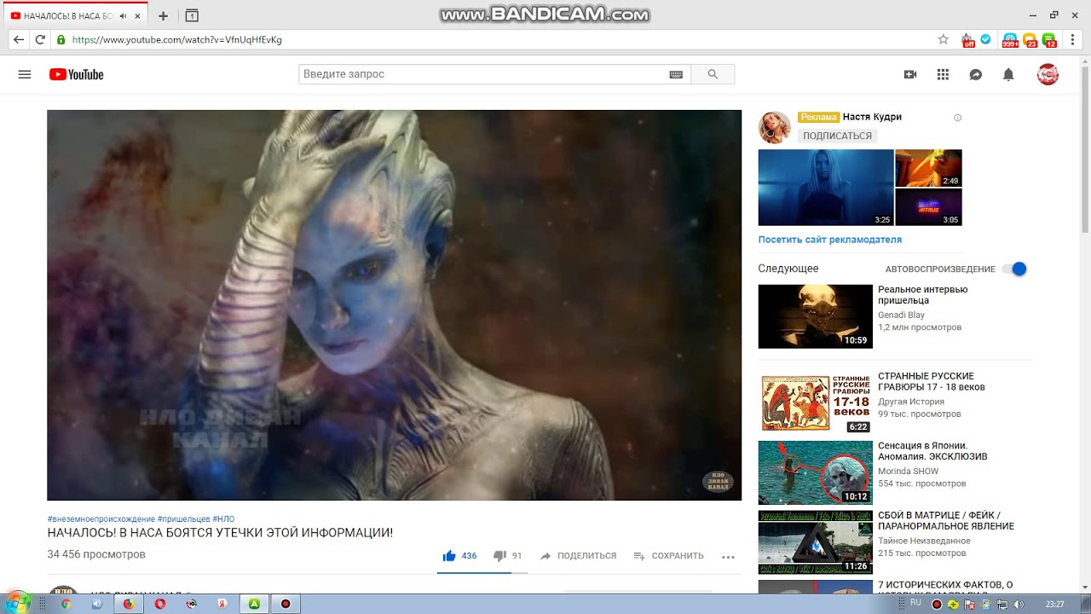
Task: Open the YouTube apps grid
Action: [x=943, y=74]
